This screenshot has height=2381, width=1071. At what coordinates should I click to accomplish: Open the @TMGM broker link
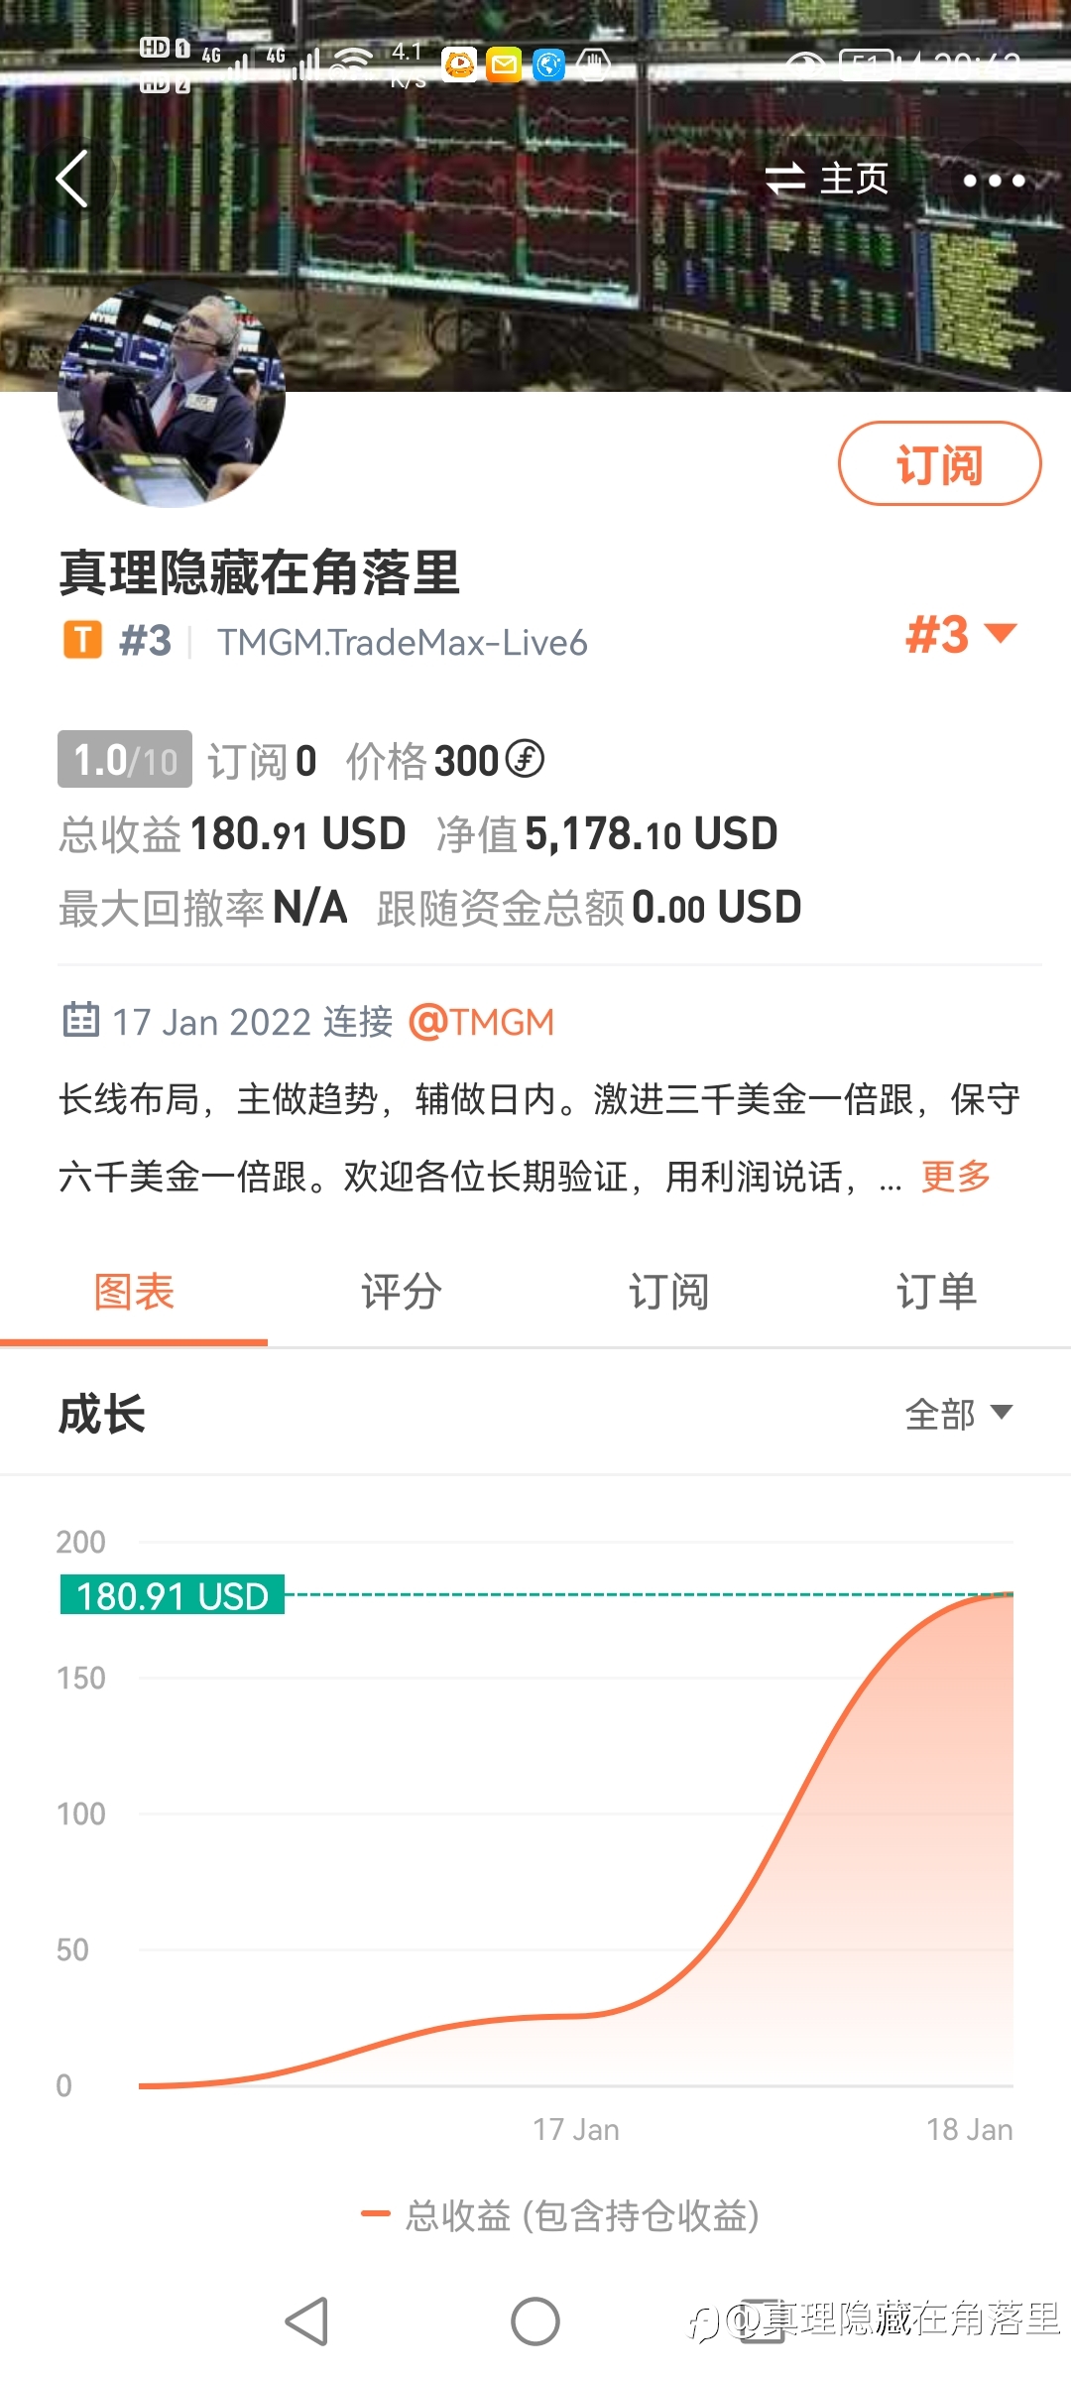pyautogui.click(x=481, y=1022)
